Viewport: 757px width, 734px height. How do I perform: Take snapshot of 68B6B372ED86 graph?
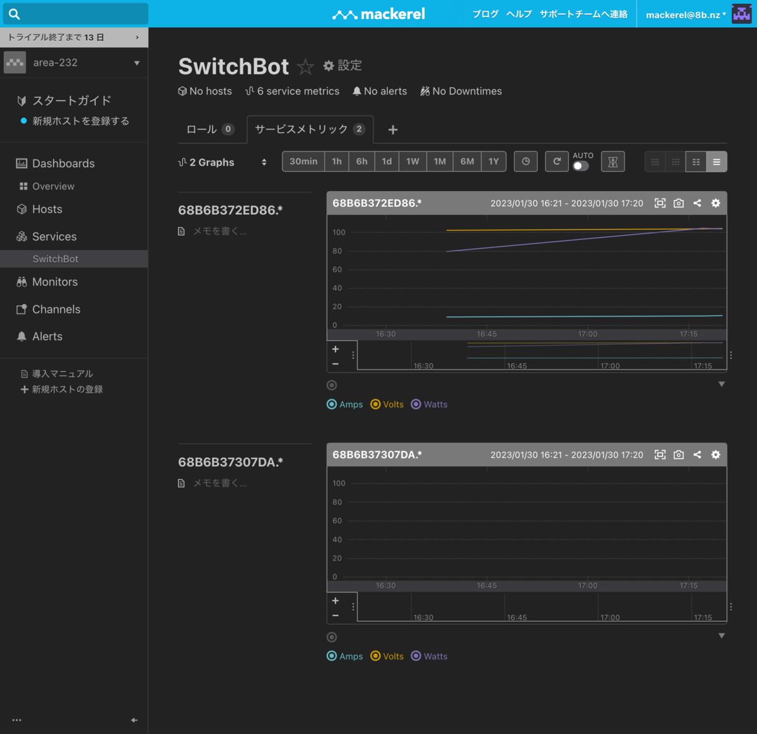(679, 203)
